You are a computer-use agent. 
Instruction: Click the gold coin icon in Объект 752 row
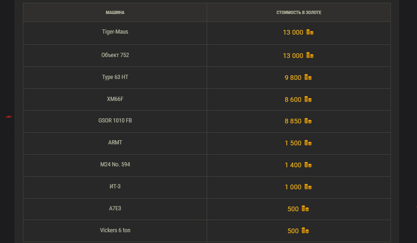point(310,56)
